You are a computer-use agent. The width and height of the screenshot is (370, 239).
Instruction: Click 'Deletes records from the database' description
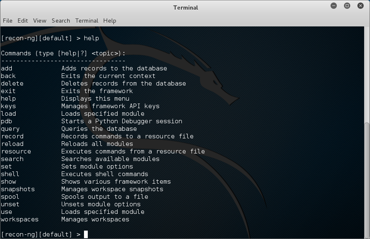click(x=123, y=83)
